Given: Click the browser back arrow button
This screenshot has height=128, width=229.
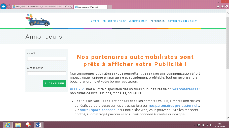Looking at the screenshot, I should pos(3,7).
